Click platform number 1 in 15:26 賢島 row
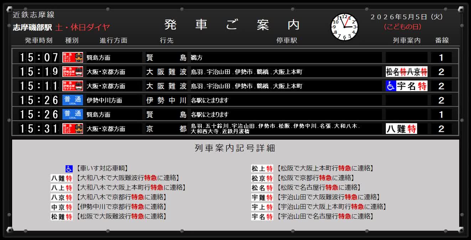The height and width of the screenshot is (240, 471). point(441,114)
